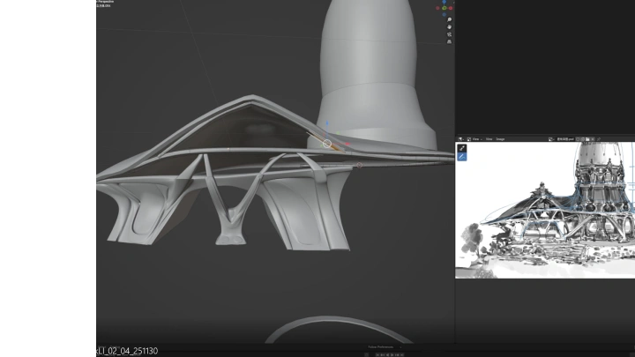Click the negative Z axis gizmo circle
The height and width of the screenshot is (357, 635).
444,15
